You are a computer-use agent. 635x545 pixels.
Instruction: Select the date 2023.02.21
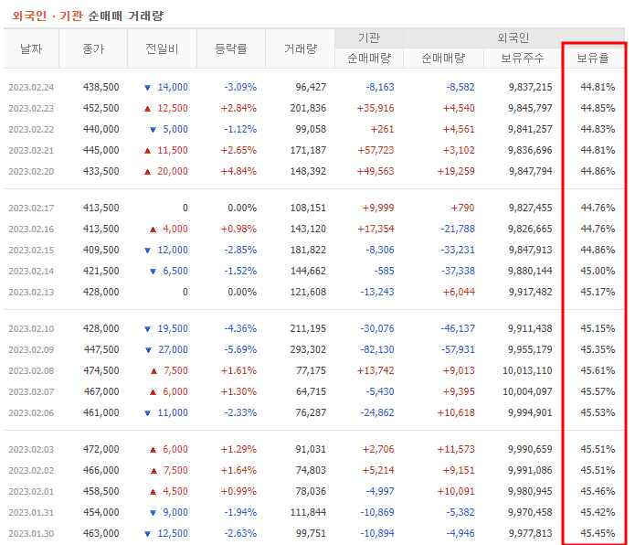point(31,151)
